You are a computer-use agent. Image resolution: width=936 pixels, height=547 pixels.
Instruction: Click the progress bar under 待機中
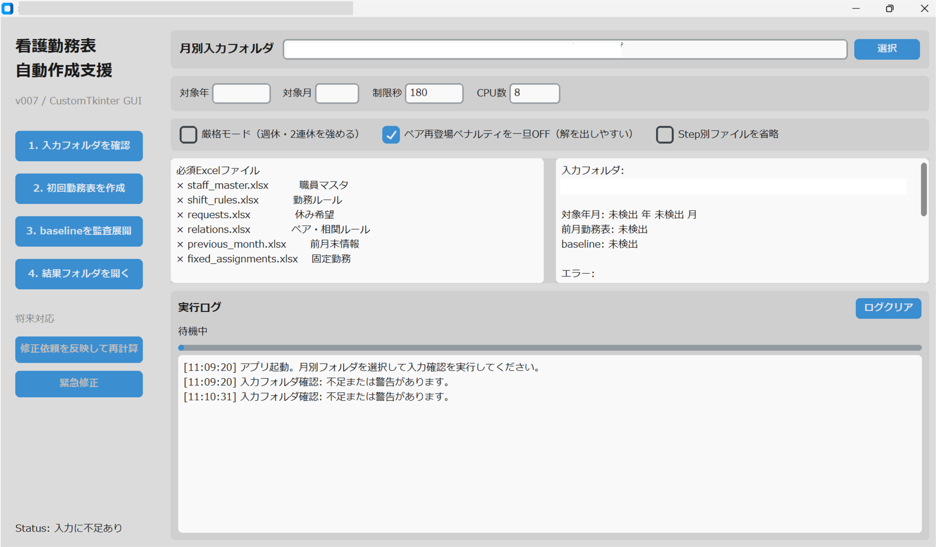[550, 348]
